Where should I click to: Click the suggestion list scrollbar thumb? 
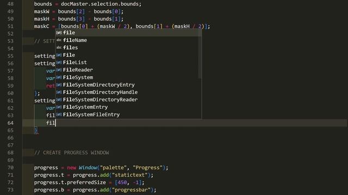200,54
